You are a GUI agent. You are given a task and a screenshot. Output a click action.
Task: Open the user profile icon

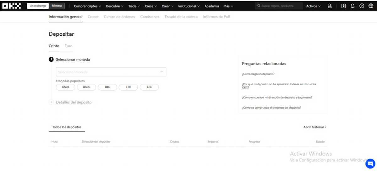coord(330,6)
